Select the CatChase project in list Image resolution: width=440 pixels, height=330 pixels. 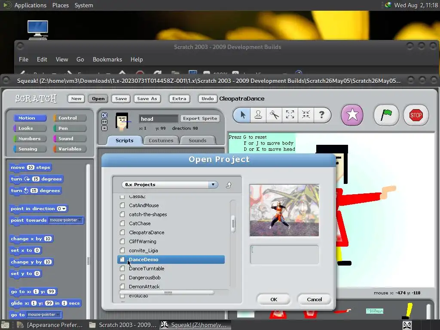171,223
